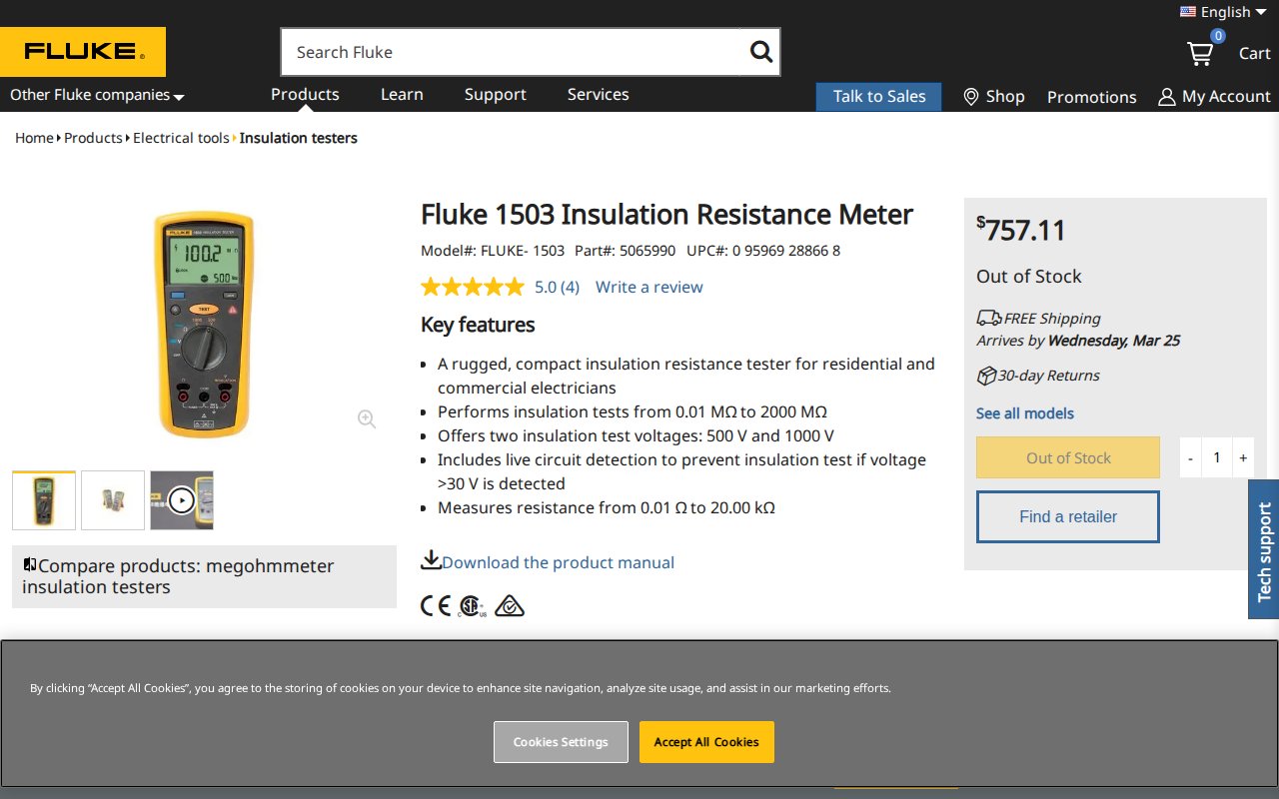Click the search magnifier icon
Image resolution: width=1279 pixels, height=799 pixels.
click(x=761, y=52)
